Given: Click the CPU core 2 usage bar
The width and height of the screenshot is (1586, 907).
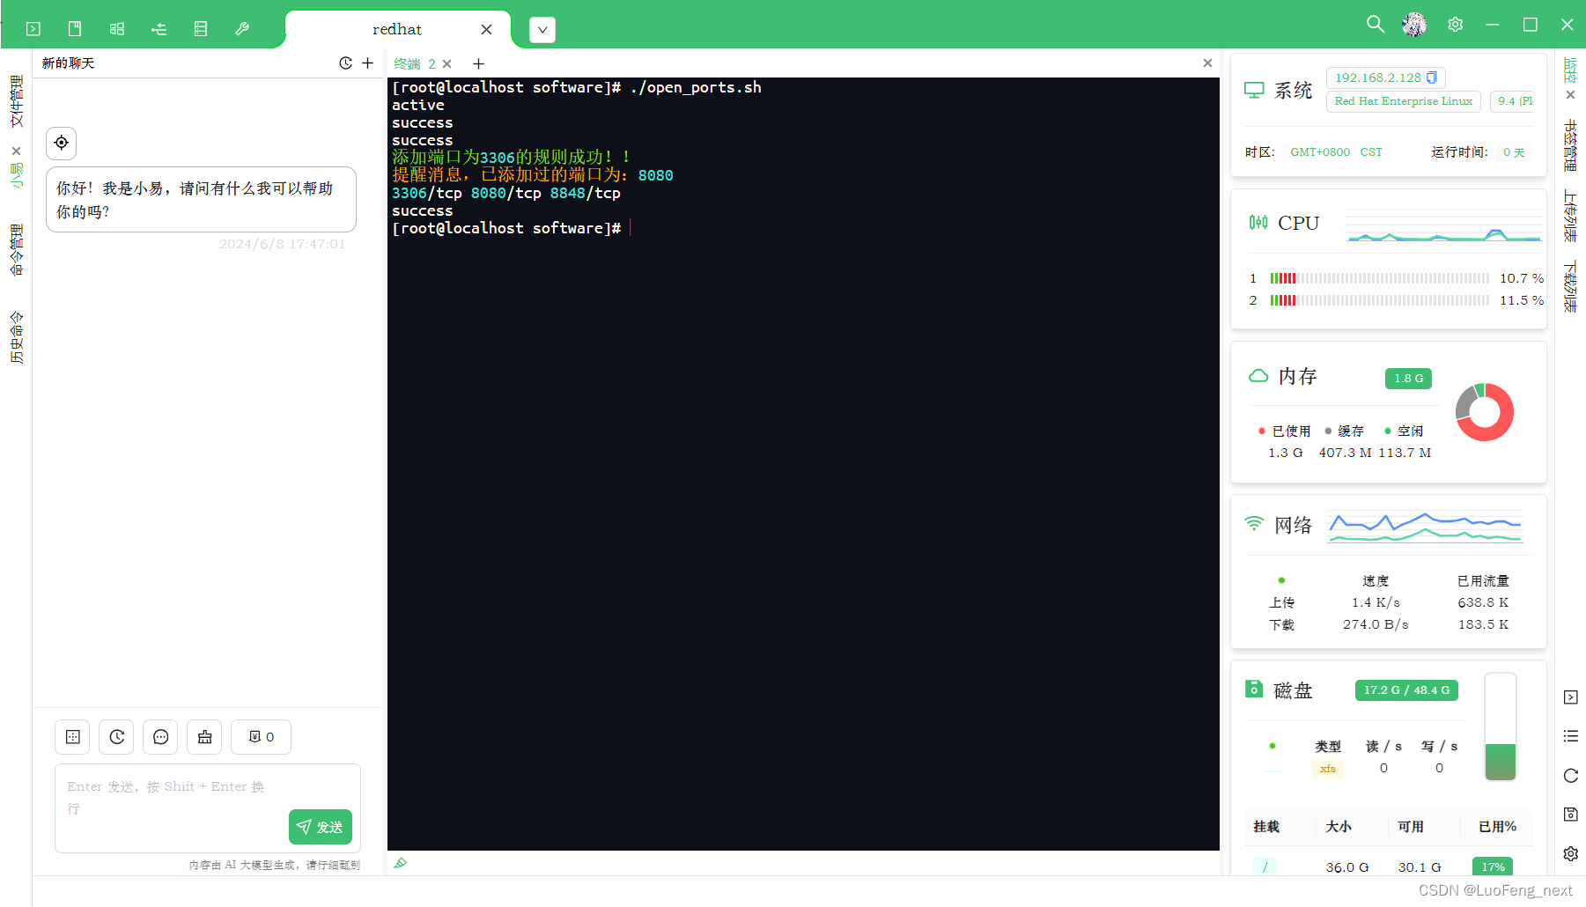Looking at the screenshot, I should click(x=1380, y=300).
